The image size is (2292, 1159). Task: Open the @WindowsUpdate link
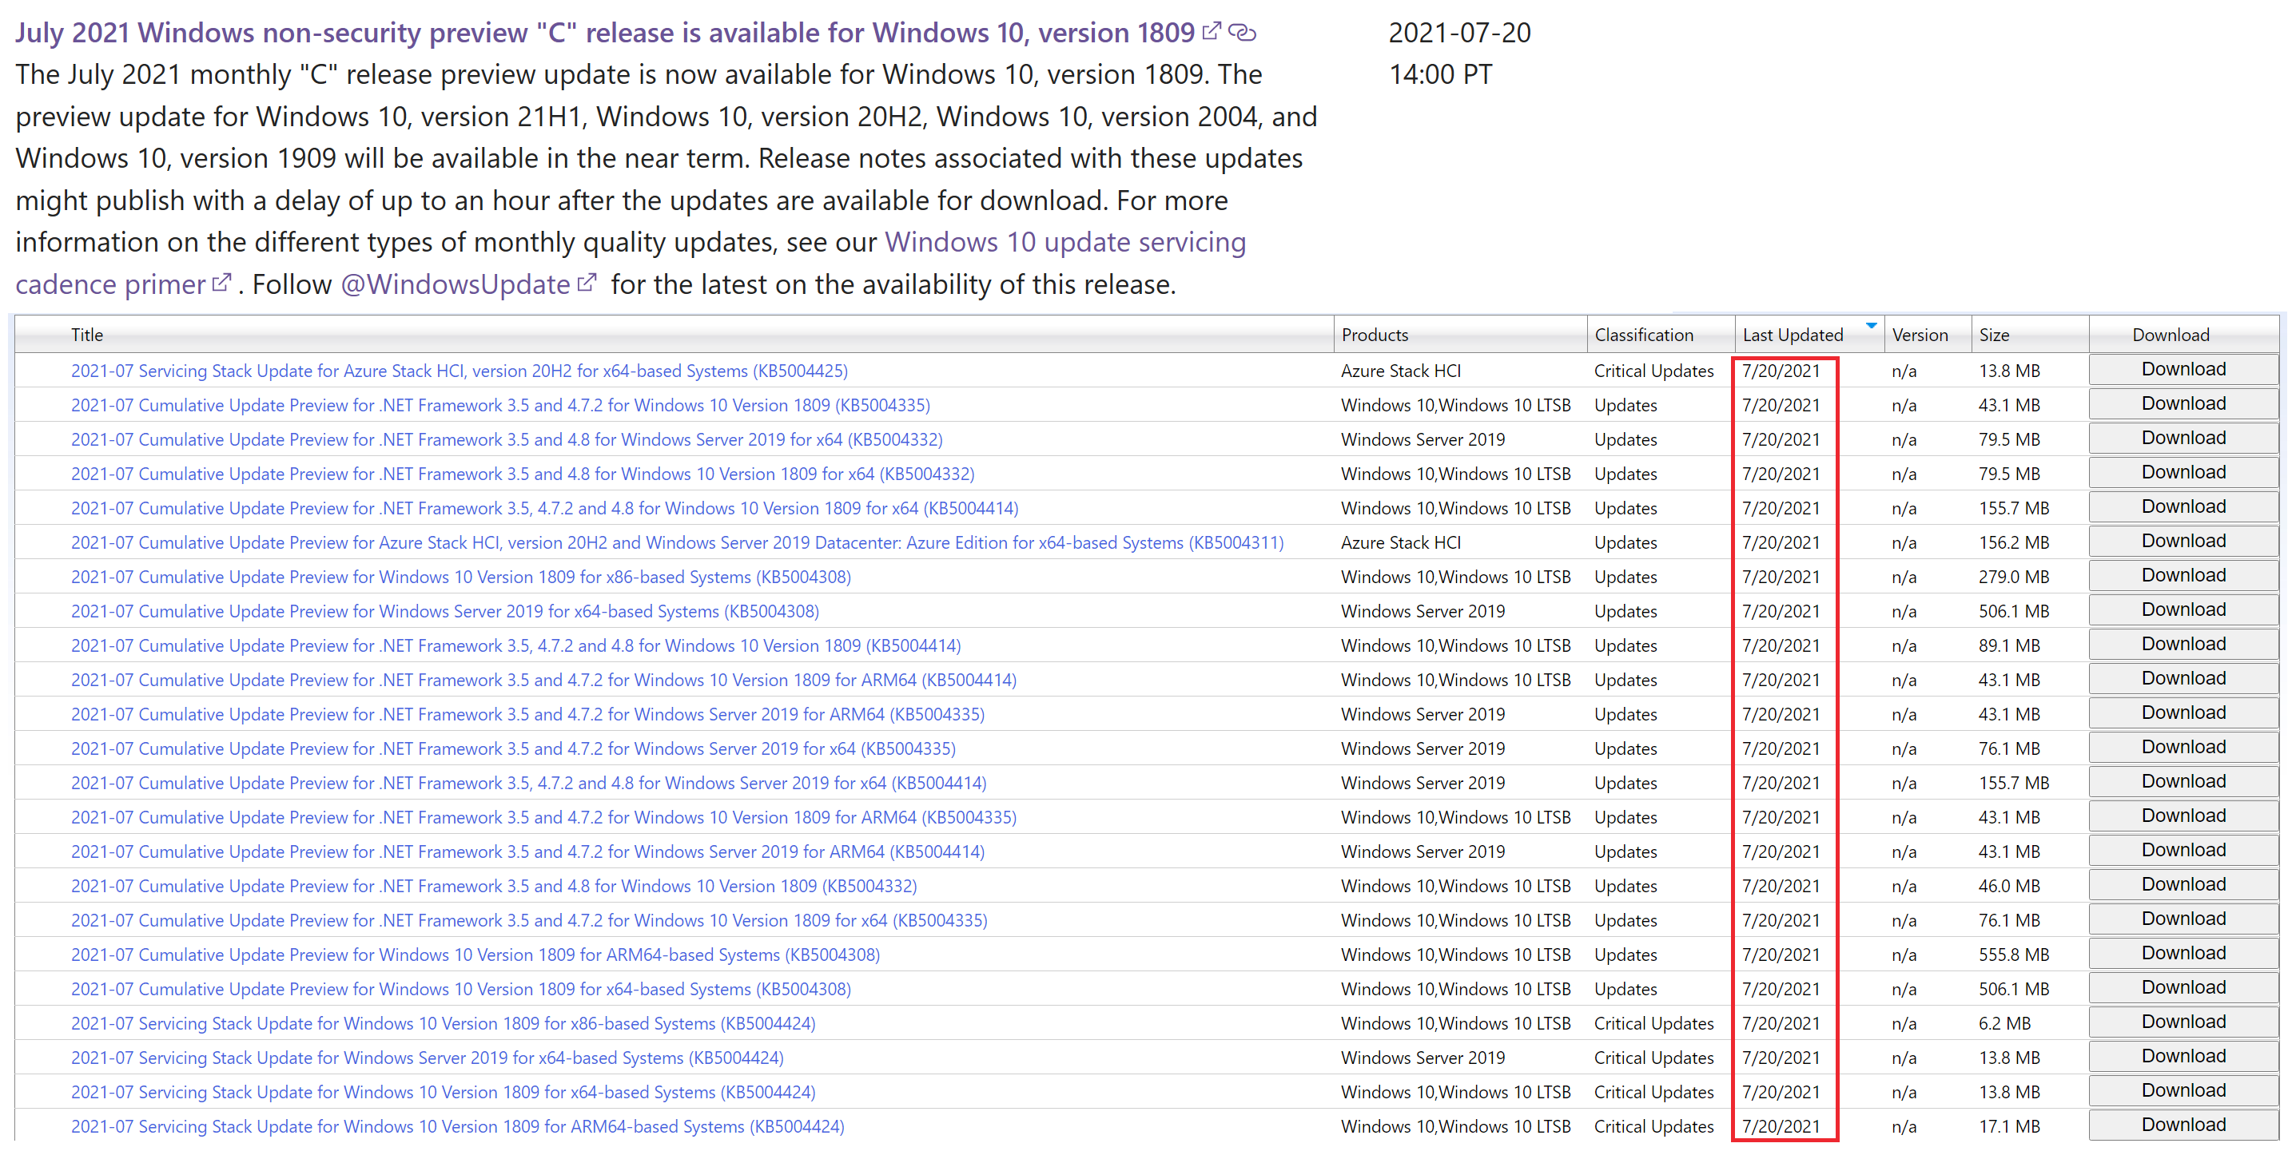(x=455, y=284)
